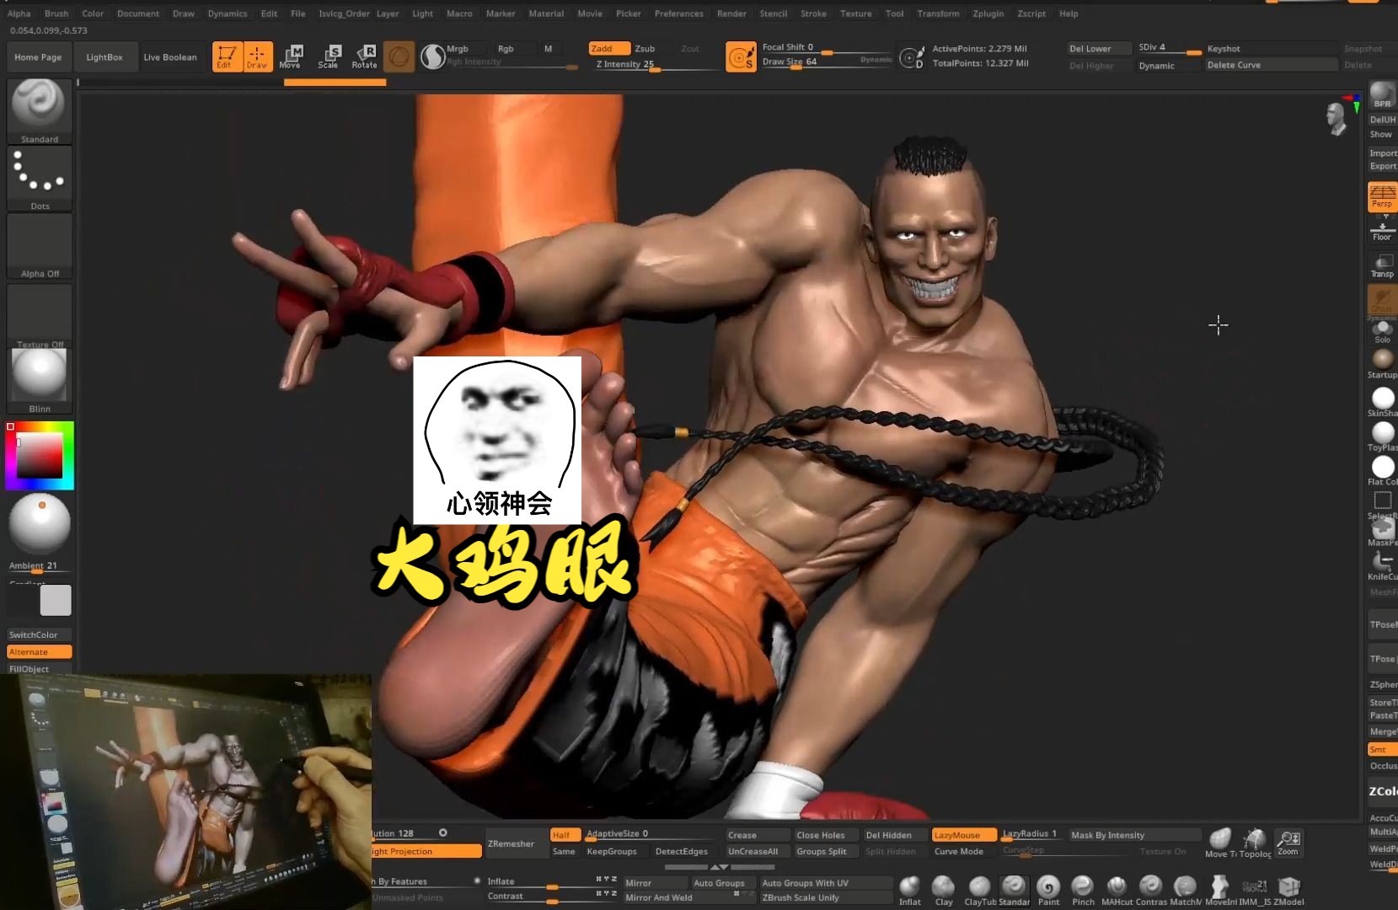Activate Edit mode button

click(x=227, y=56)
